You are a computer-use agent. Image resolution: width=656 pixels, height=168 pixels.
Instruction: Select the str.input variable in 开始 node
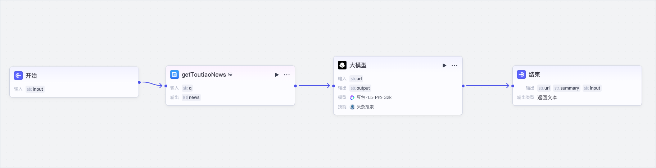point(35,89)
